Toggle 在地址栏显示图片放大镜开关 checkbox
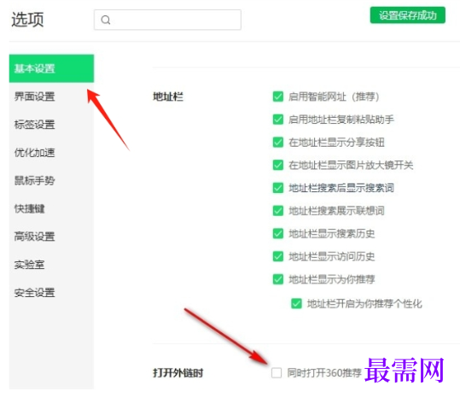 coord(278,165)
